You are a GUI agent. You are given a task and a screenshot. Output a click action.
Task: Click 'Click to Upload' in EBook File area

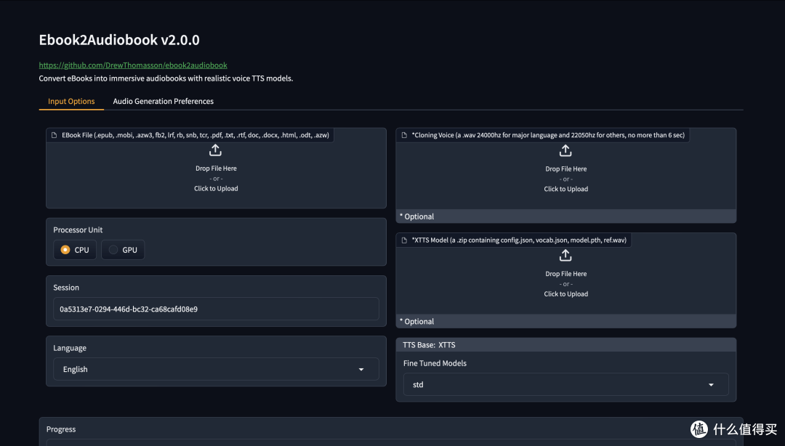coord(216,189)
